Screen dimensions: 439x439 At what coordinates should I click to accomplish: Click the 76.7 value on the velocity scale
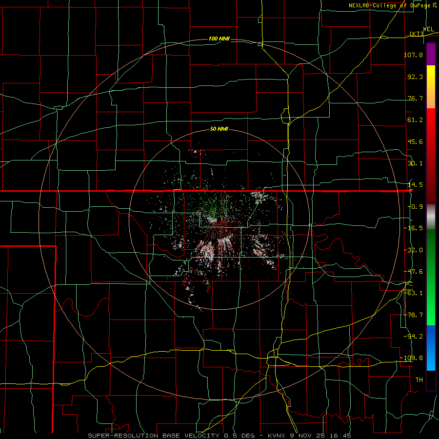[415, 98]
